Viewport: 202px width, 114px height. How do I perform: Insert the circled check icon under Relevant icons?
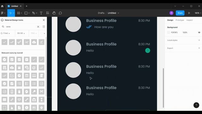[4, 60]
